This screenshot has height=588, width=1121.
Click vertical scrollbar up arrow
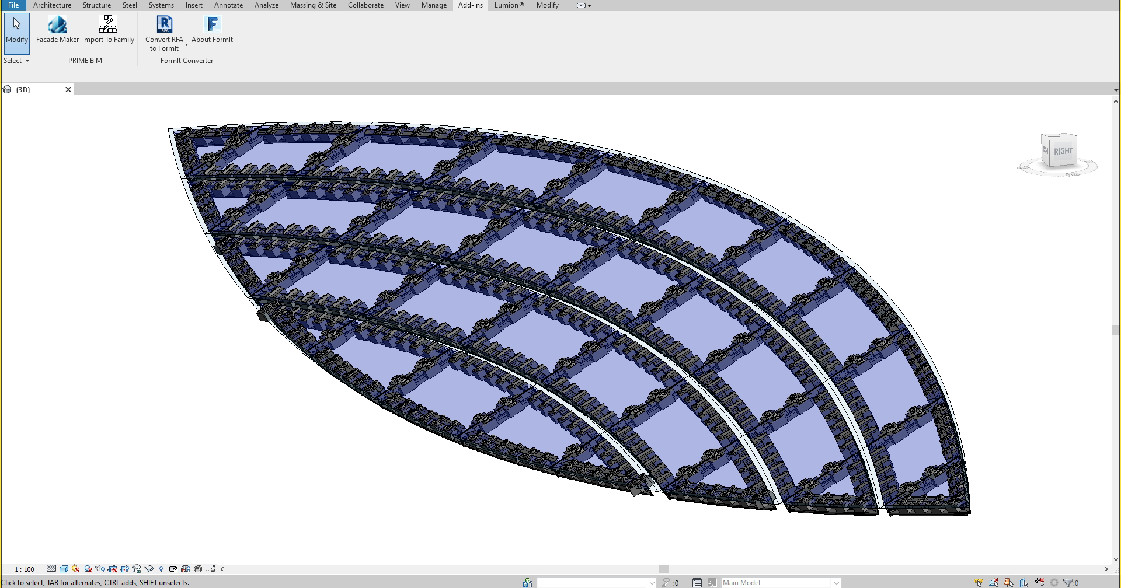(1116, 101)
